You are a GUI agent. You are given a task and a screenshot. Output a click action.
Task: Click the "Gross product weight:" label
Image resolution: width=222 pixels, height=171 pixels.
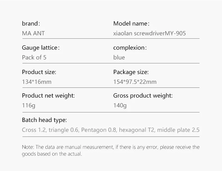coord(143,96)
